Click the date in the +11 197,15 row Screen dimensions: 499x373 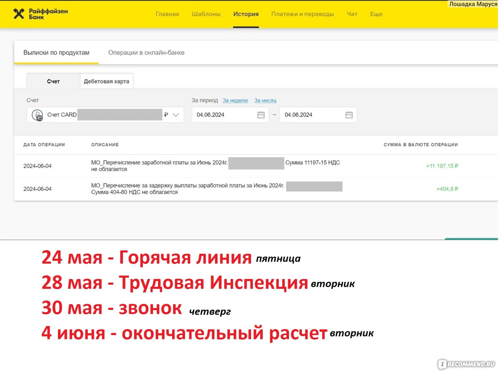click(x=37, y=166)
